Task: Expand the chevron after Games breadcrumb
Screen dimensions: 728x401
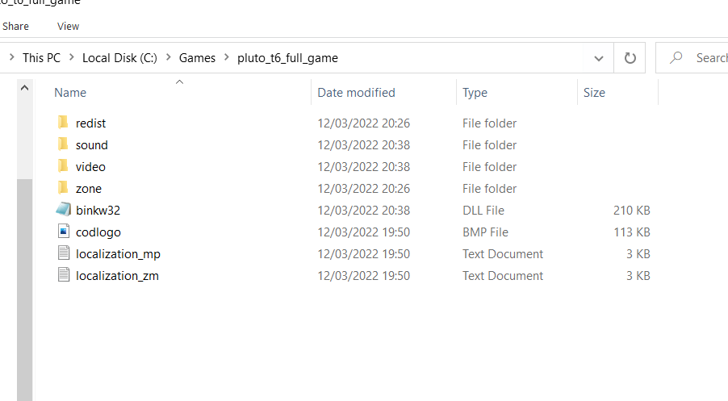Action: (x=227, y=57)
